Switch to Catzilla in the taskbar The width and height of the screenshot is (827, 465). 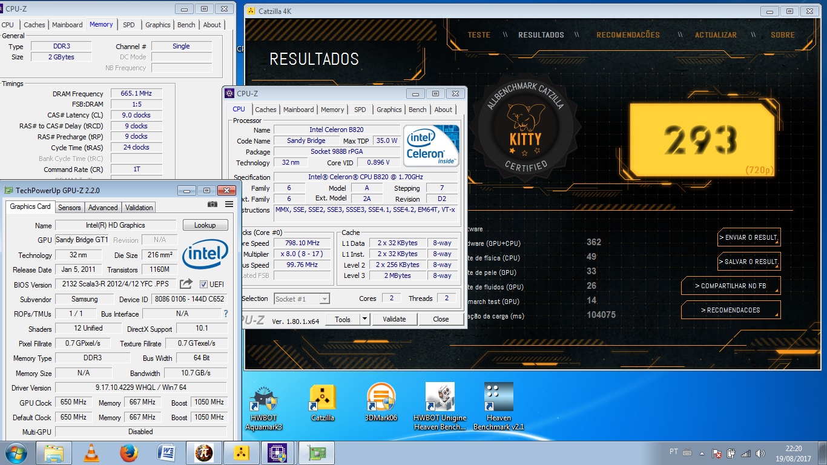tap(241, 453)
